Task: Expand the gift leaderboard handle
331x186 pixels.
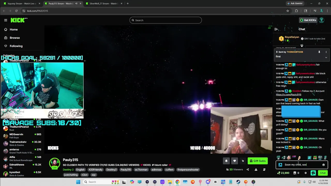Action: (302, 46)
